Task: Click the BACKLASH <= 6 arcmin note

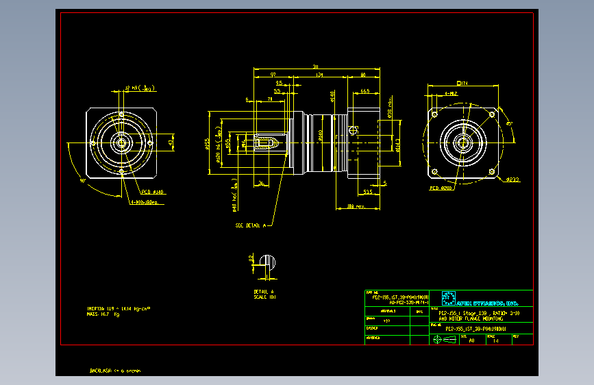Action: [115, 371]
